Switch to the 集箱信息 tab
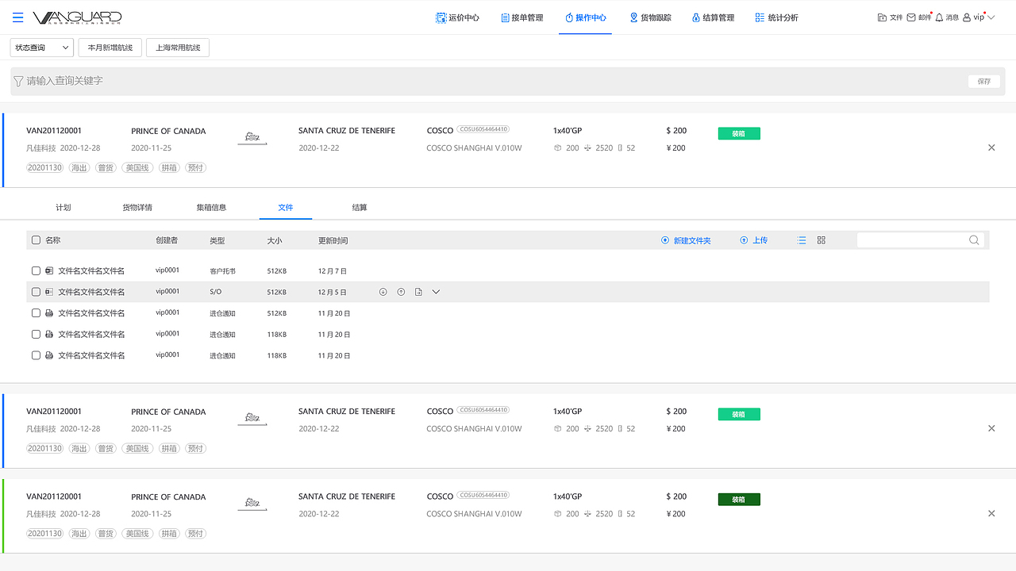1016x571 pixels. [x=212, y=208]
